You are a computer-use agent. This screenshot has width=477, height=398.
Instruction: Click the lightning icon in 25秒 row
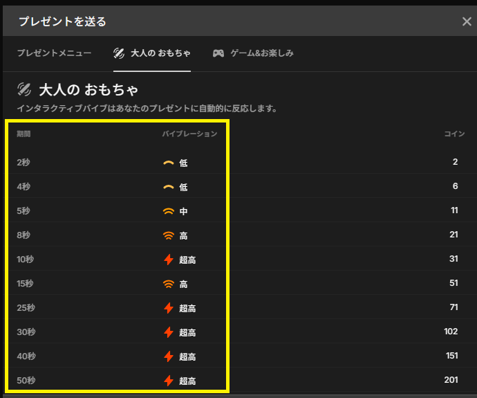pos(168,309)
